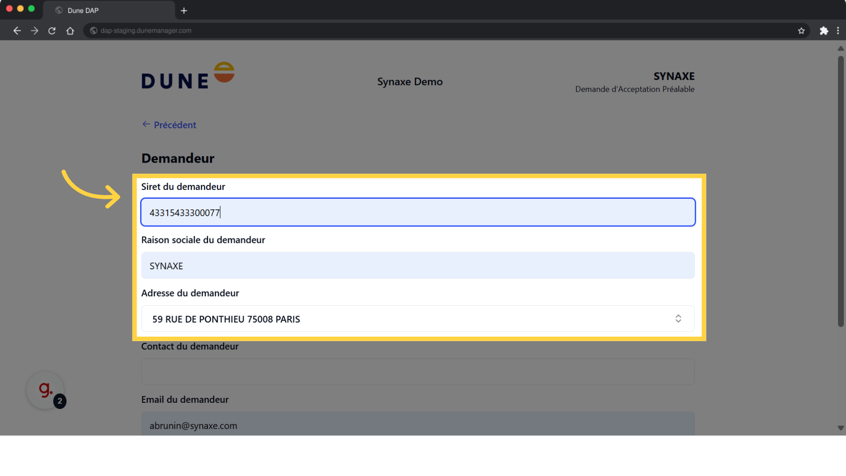Select the Dune DAP tab
Image resolution: width=846 pixels, height=476 pixels.
tap(83, 11)
